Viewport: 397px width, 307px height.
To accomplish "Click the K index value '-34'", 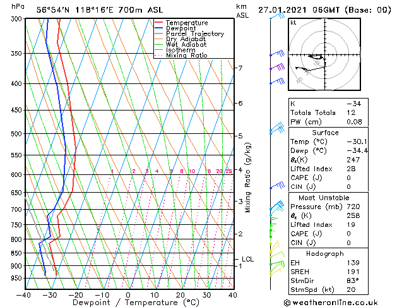I will (354, 104).
